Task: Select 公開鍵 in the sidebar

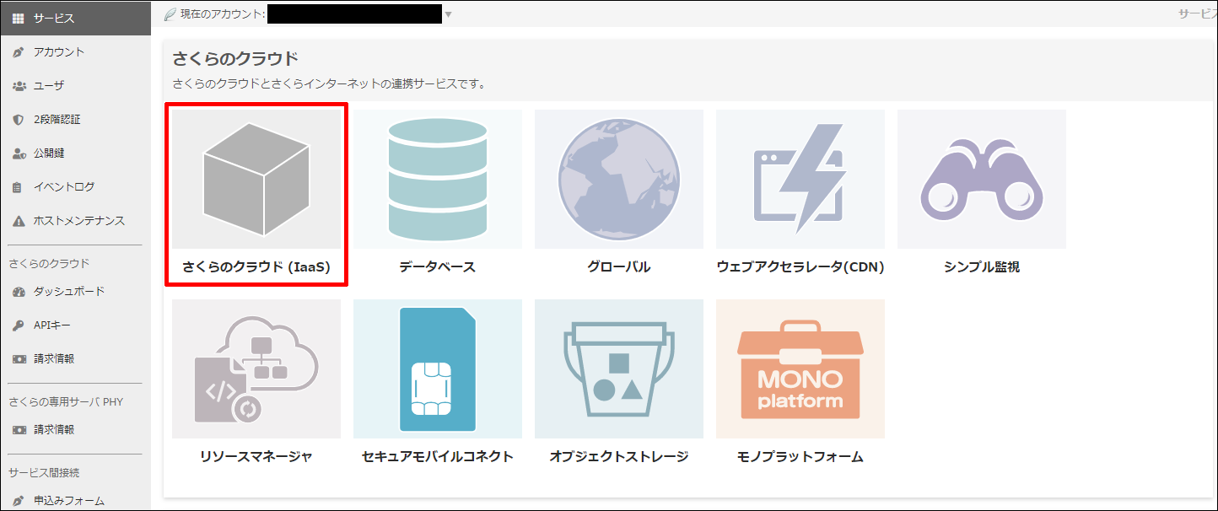Action: click(x=76, y=153)
